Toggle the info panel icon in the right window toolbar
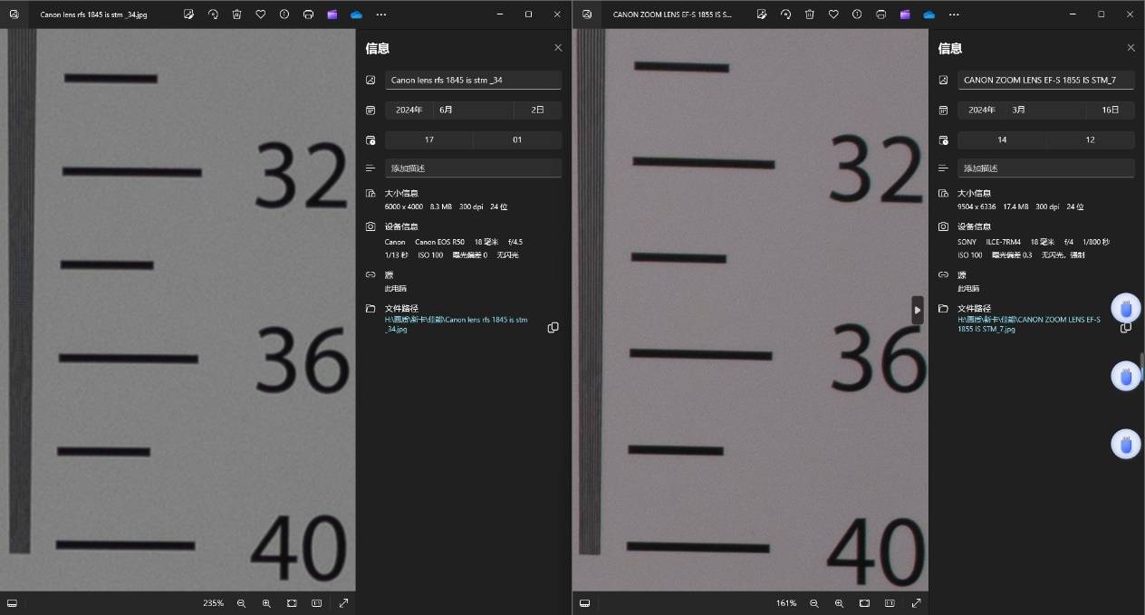 [857, 14]
